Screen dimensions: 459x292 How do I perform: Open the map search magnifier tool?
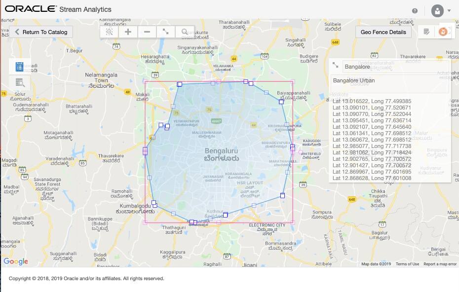point(185,32)
